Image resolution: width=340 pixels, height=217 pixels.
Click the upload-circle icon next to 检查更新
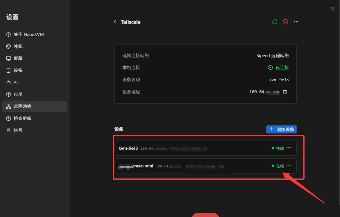click(x=9, y=118)
